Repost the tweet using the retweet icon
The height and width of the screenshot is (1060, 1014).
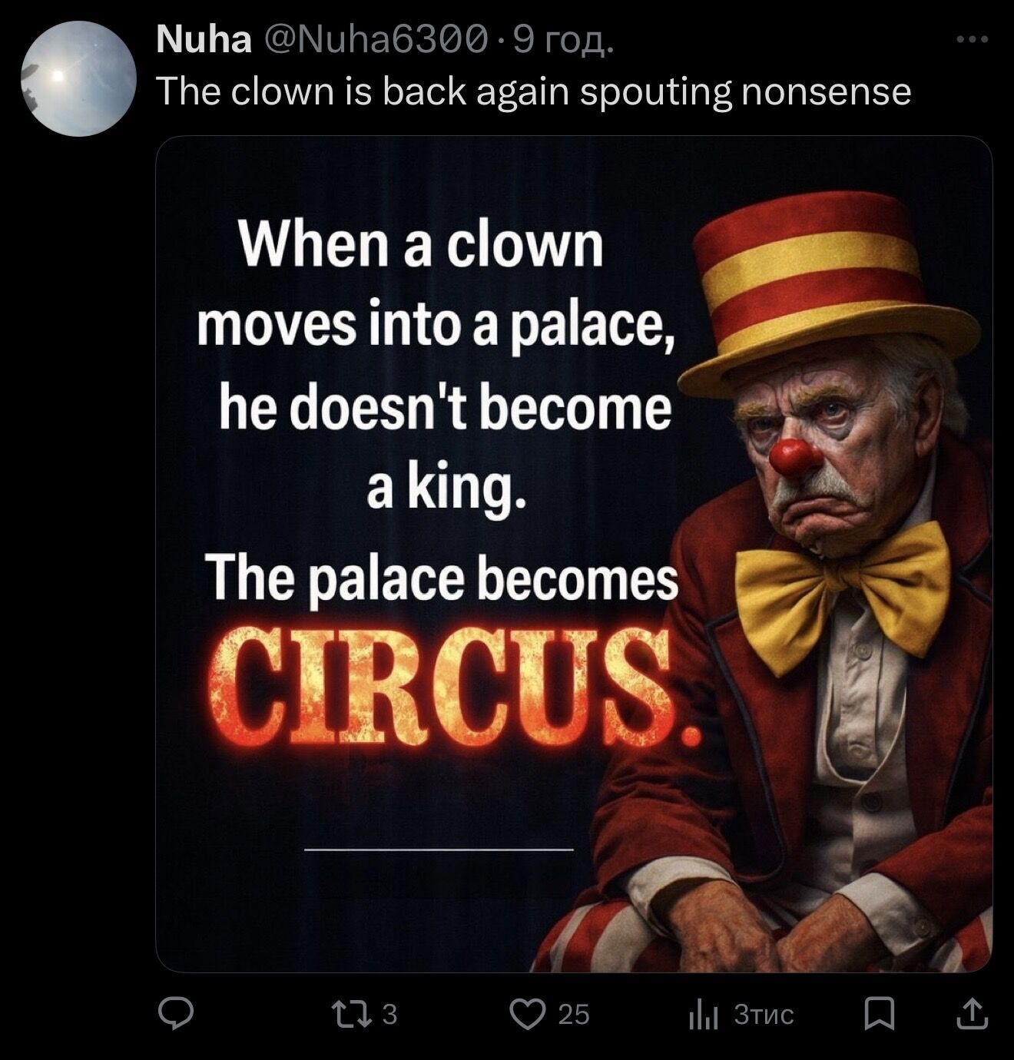pos(360,1014)
